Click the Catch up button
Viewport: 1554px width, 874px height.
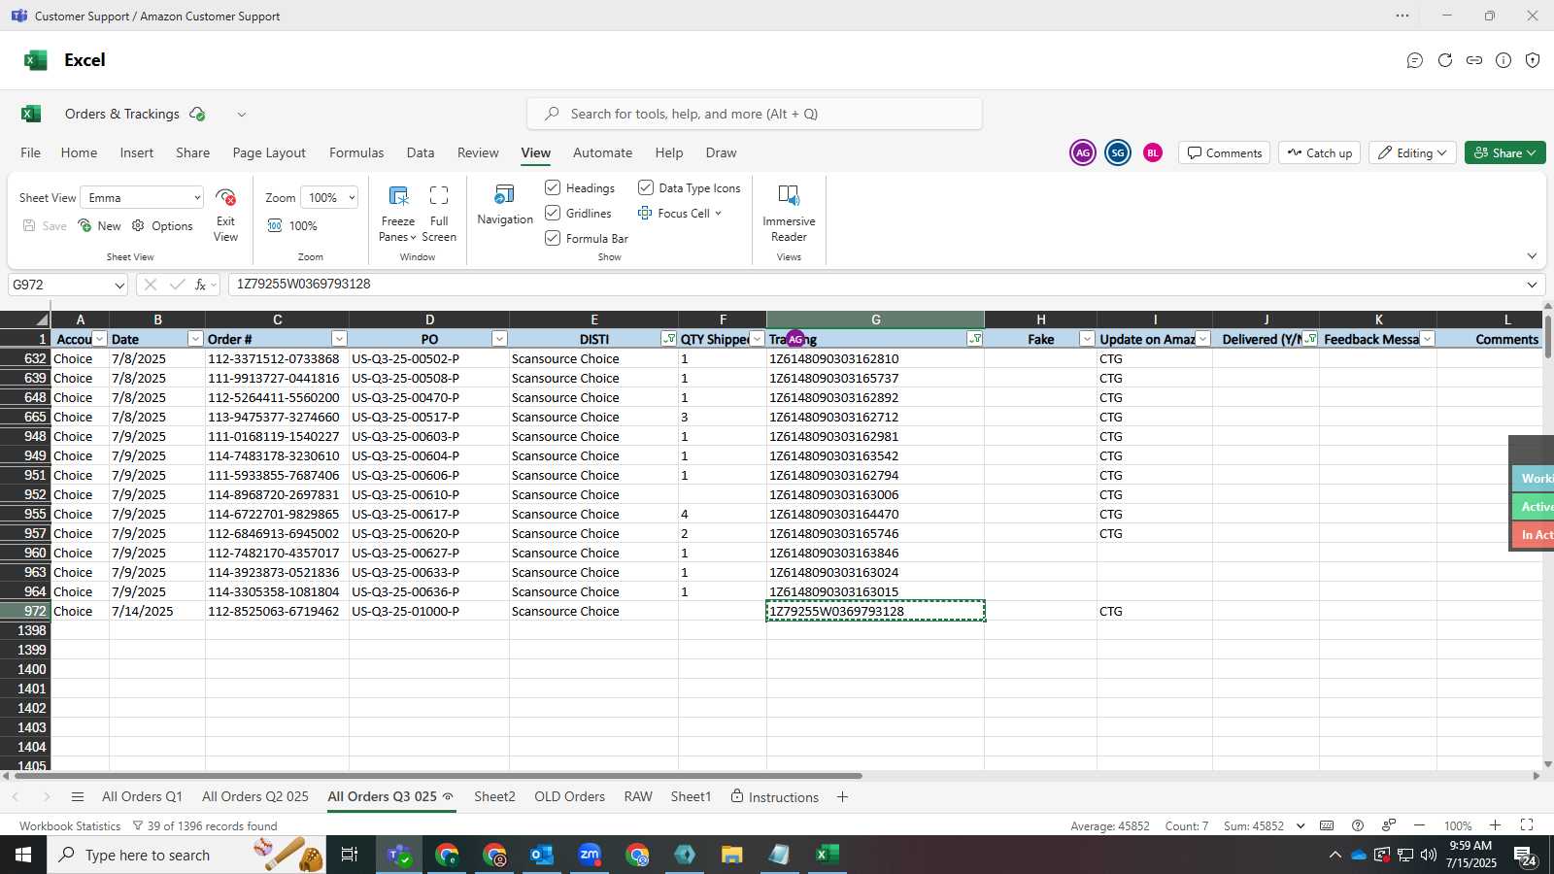[1320, 152]
